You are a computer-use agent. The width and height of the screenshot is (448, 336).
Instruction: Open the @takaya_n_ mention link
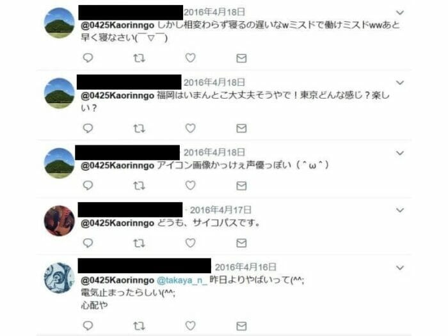[x=182, y=280]
